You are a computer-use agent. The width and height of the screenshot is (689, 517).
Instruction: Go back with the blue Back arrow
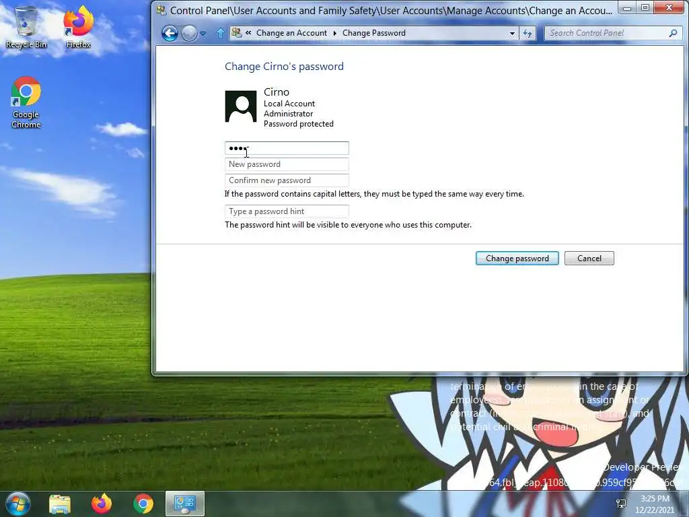click(170, 34)
